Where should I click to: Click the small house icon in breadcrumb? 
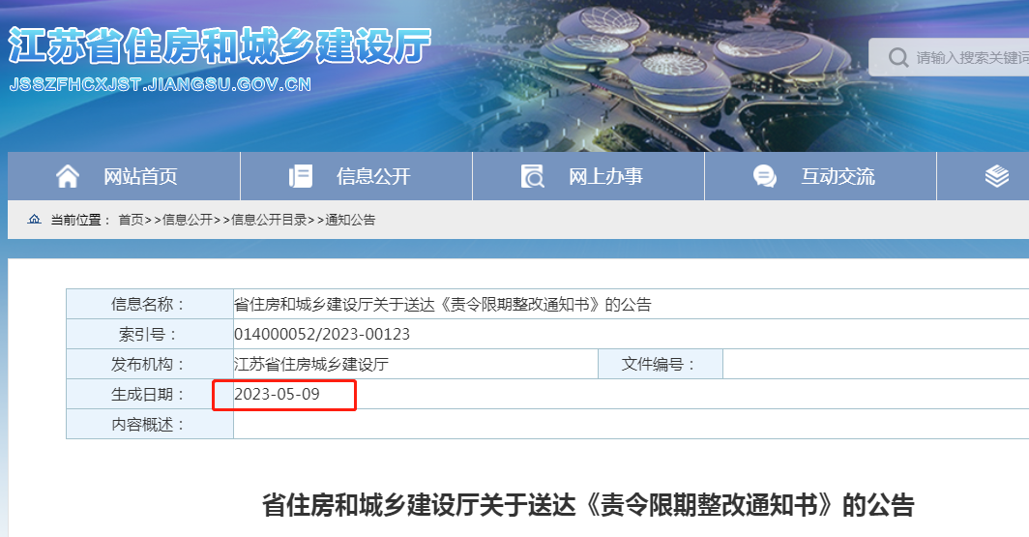[34, 220]
